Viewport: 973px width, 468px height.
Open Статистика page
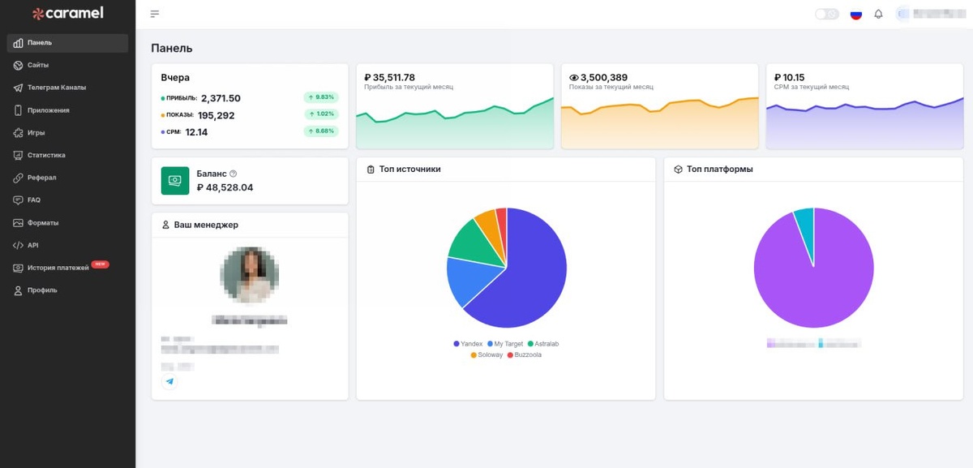(x=67, y=155)
